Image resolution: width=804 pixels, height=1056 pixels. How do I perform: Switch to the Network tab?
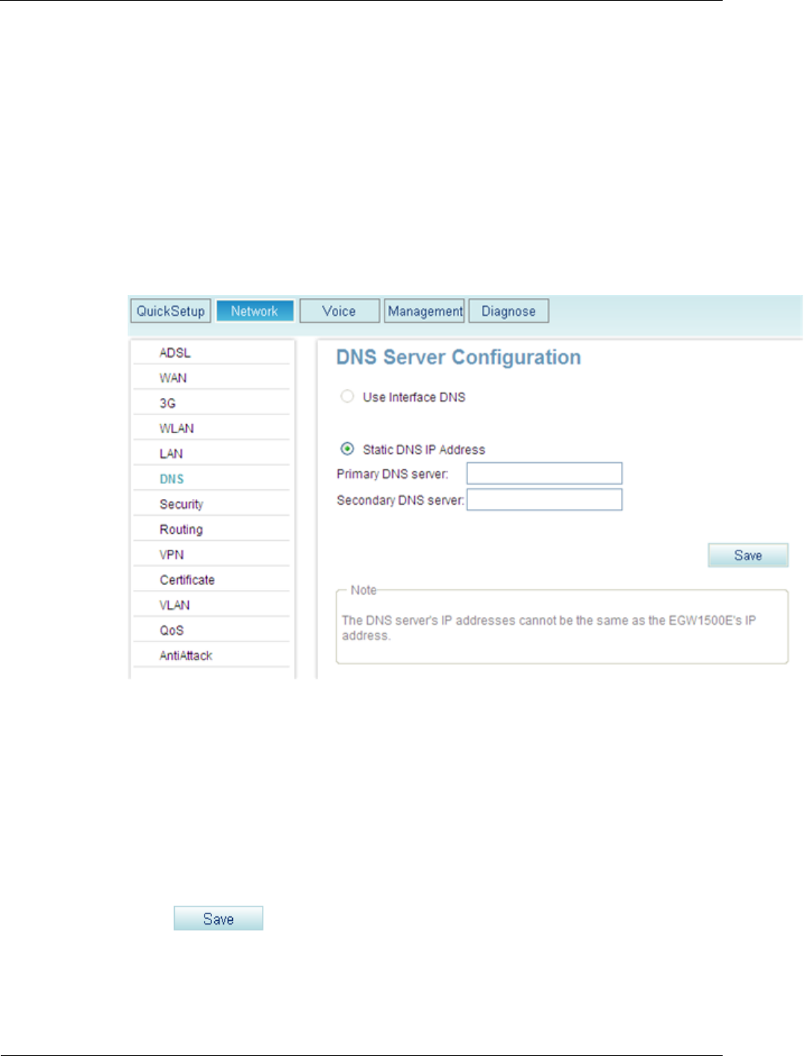tap(255, 311)
